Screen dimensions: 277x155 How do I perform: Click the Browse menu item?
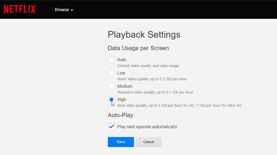[62, 10]
